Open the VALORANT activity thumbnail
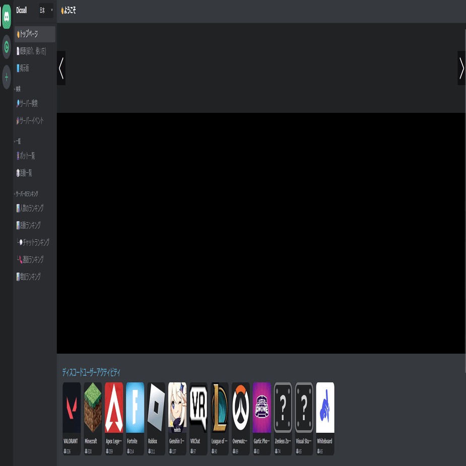This screenshot has height=466, width=466. click(71, 408)
